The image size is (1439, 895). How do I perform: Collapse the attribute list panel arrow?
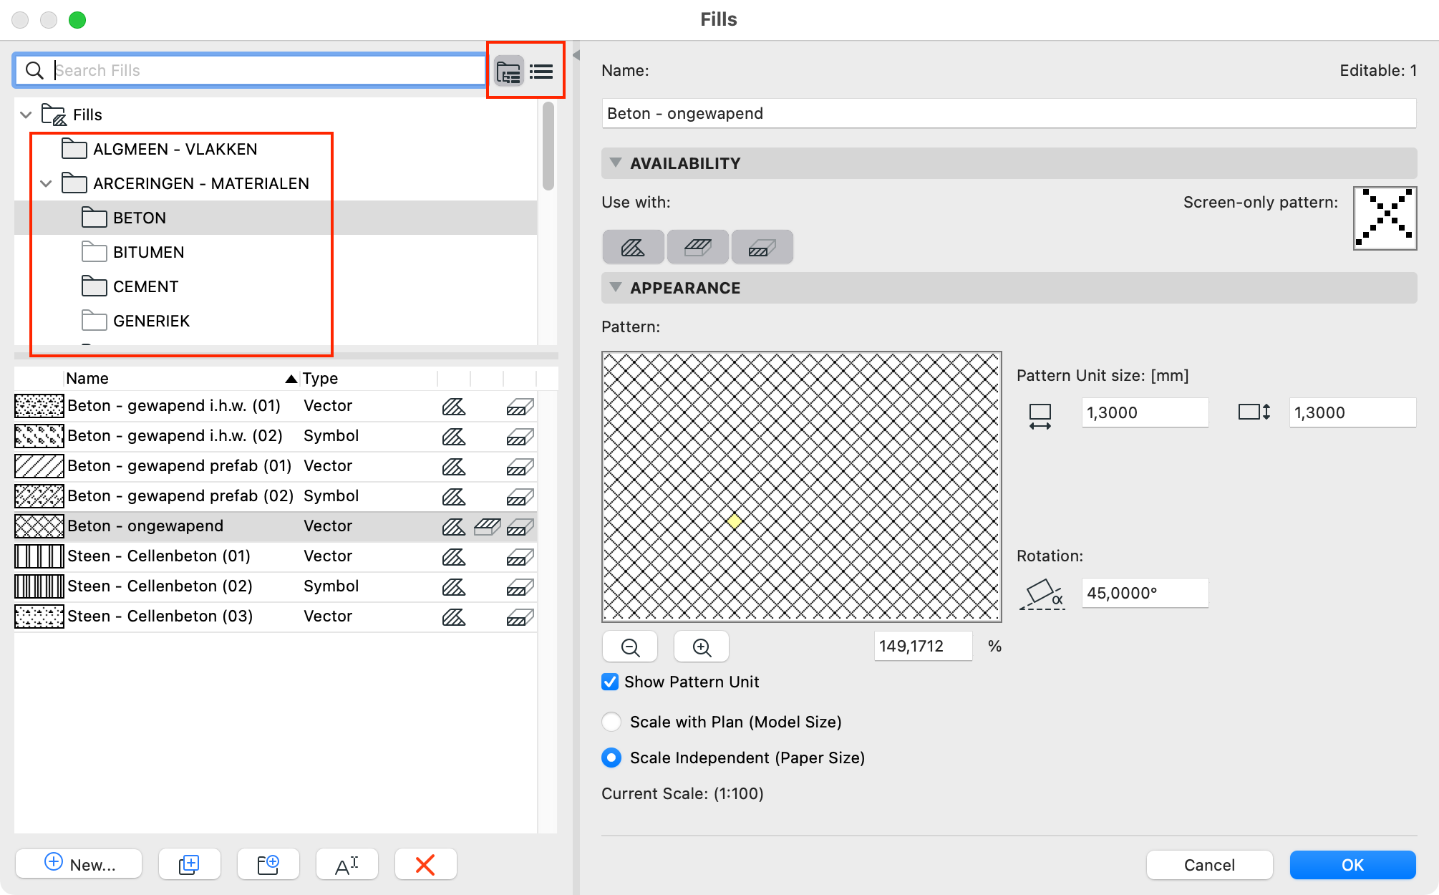pyautogui.click(x=576, y=55)
